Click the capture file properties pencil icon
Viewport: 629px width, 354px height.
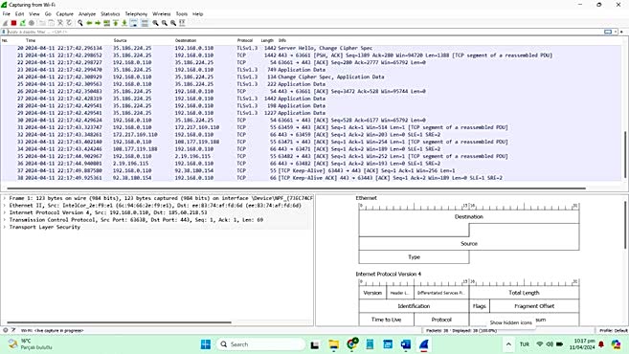[13, 330]
